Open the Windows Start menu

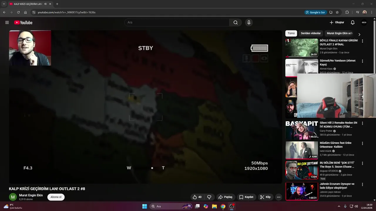tap(145, 206)
